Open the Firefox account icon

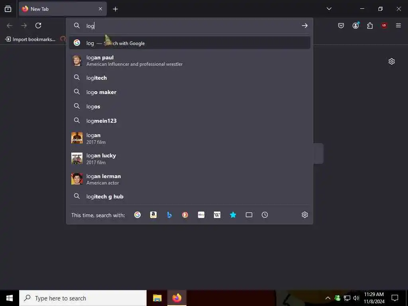[355, 25]
